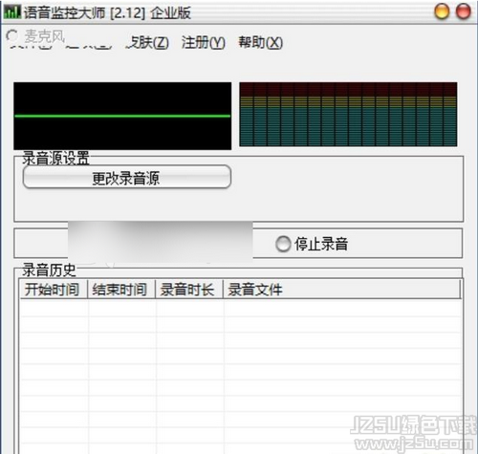Click the red close button
The image size is (478, 454).
(x=464, y=11)
